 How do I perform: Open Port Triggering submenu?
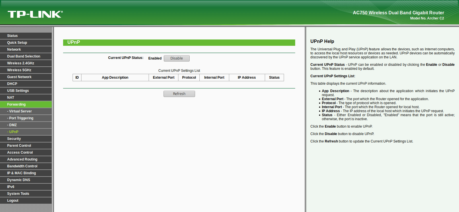click(x=26, y=118)
